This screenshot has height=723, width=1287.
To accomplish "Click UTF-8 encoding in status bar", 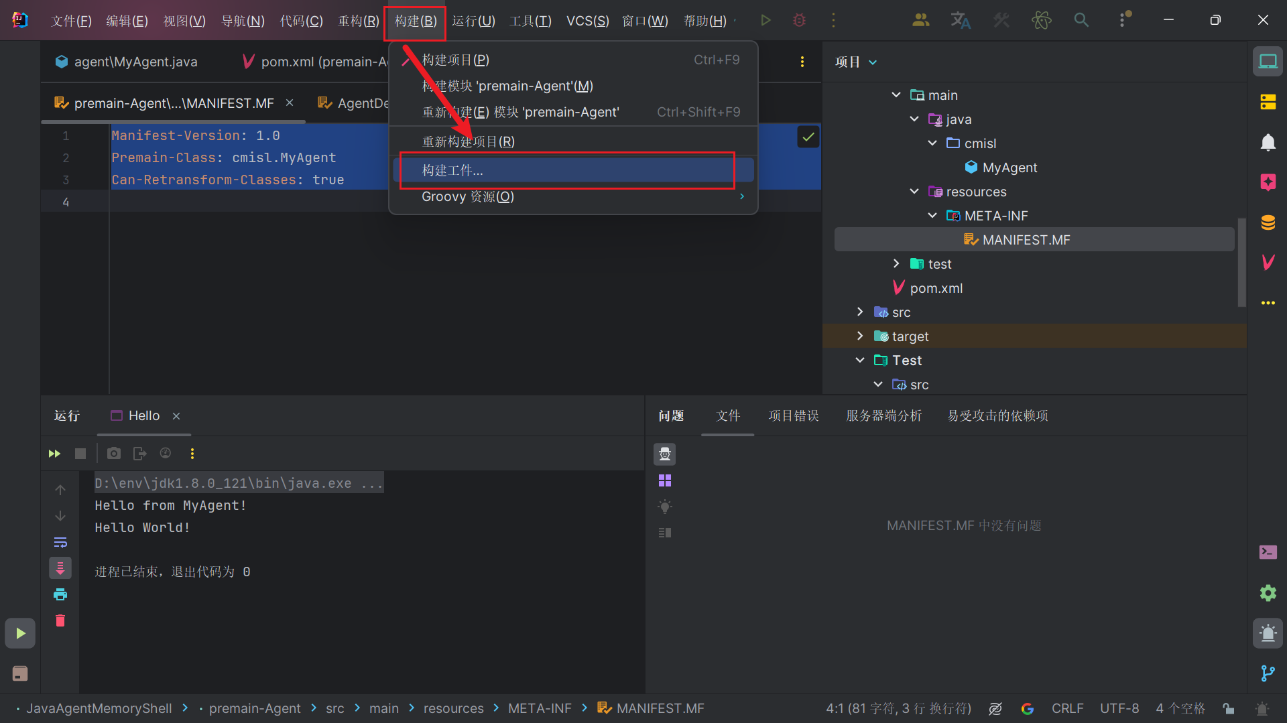I will (1119, 708).
